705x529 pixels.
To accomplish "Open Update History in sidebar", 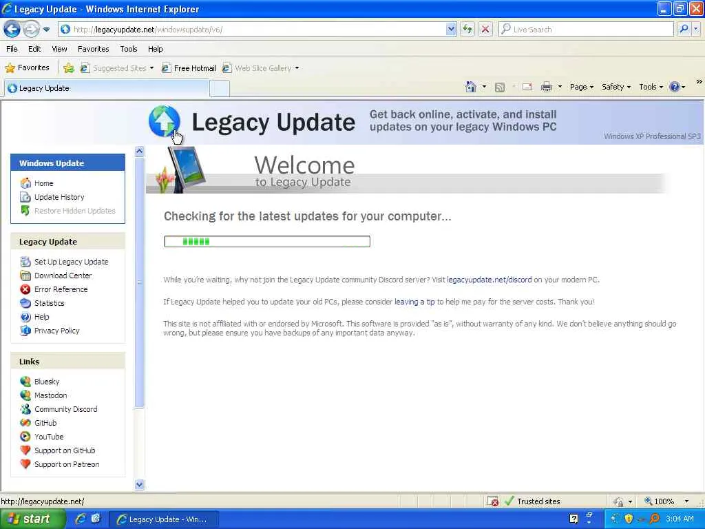I will click(x=59, y=197).
